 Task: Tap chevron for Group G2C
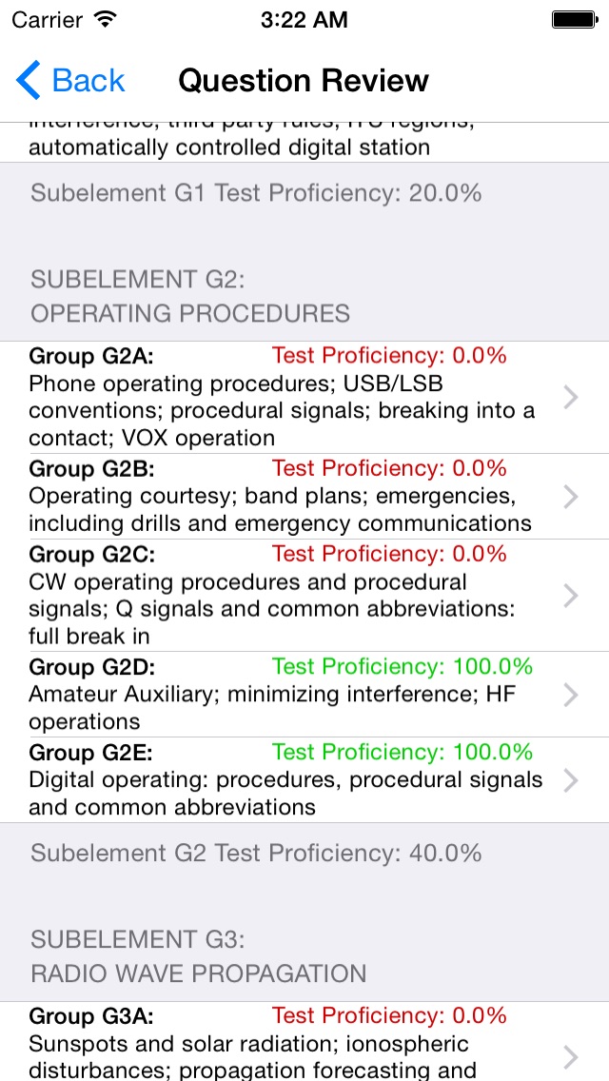pos(570,595)
